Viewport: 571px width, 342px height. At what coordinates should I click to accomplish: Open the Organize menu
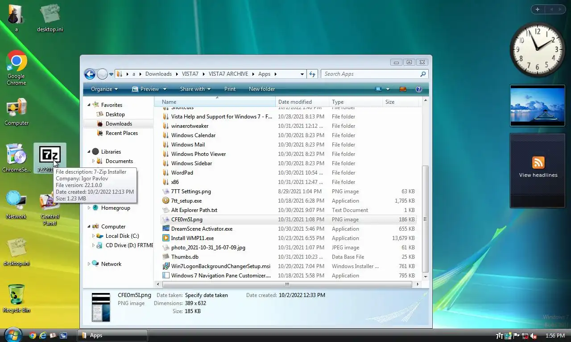[104, 89]
